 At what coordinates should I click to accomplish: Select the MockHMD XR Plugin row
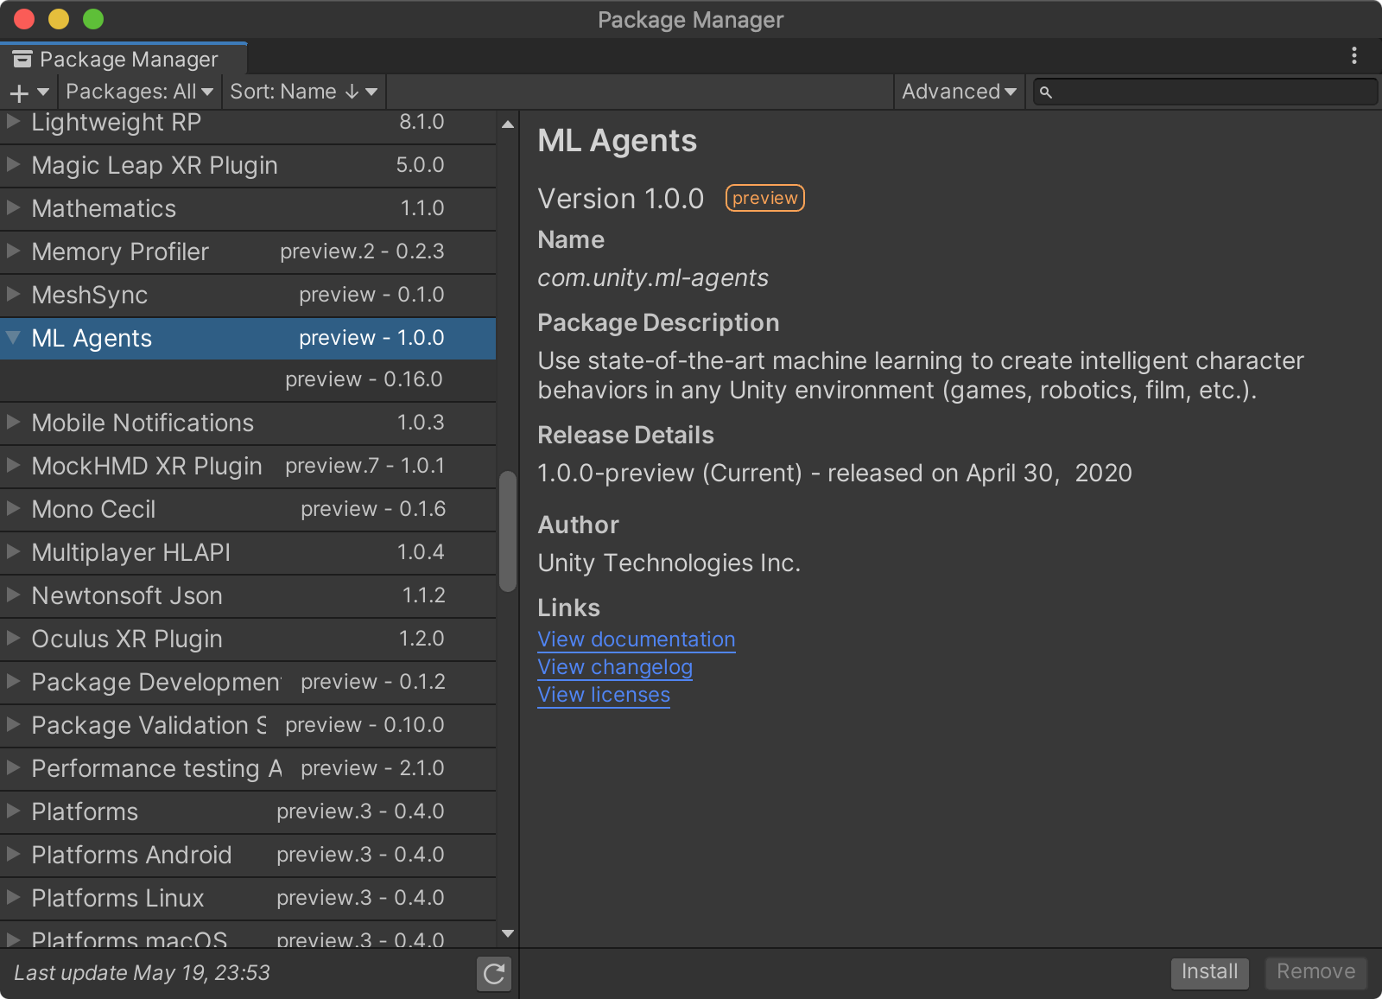coord(248,466)
